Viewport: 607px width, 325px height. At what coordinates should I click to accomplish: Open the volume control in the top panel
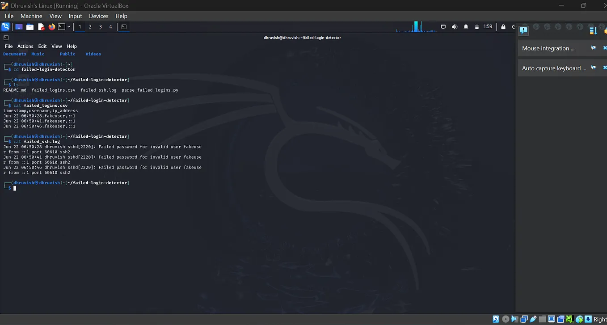click(x=455, y=26)
